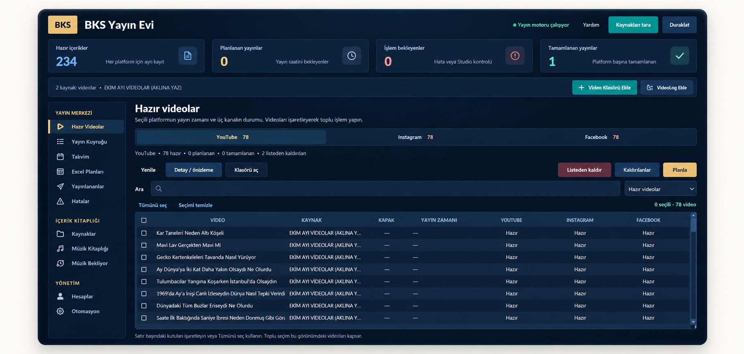Click the Seçimi temizle link
This screenshot has width=744, height=354.
coord(195,205)
